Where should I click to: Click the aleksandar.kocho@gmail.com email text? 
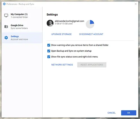(69, 21)
